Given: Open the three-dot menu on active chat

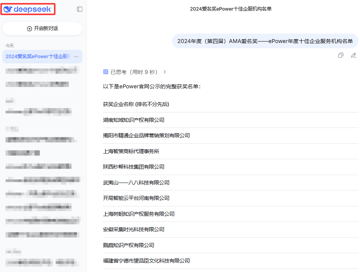Looking at the screenshot, I should coord(76,57).
